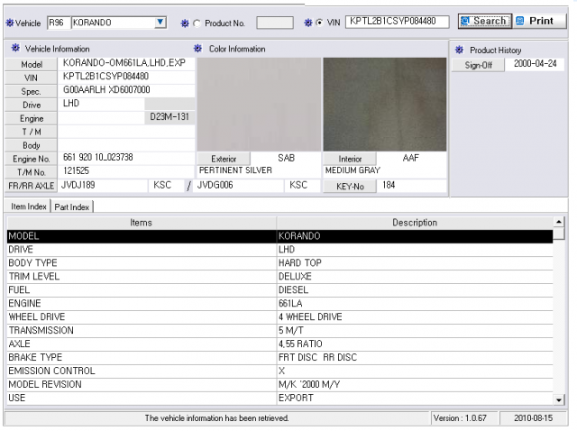This screenshot has width=577, height=431.
Task: Click the gear icon beside Product No.
Action: click(x=185, y=23)
